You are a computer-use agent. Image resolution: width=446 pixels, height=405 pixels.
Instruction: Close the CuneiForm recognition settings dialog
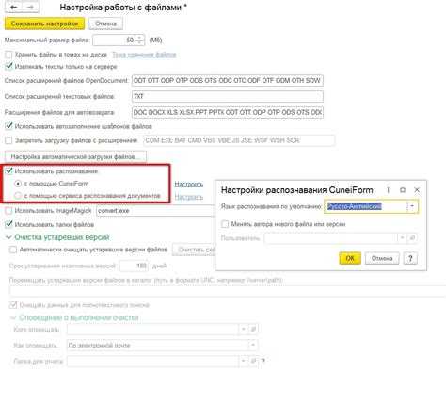(417, 190)
